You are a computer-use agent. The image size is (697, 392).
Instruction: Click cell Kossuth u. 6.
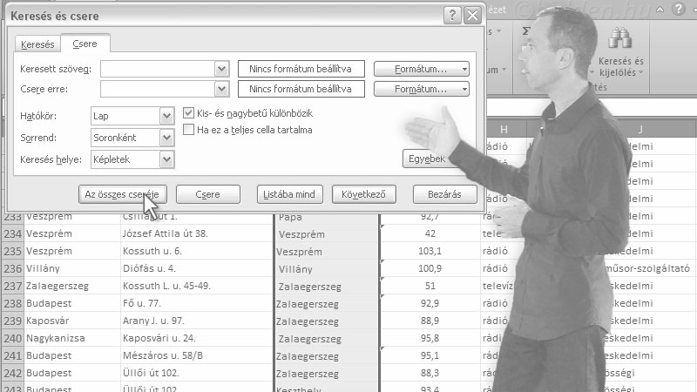tap(197, 251)
